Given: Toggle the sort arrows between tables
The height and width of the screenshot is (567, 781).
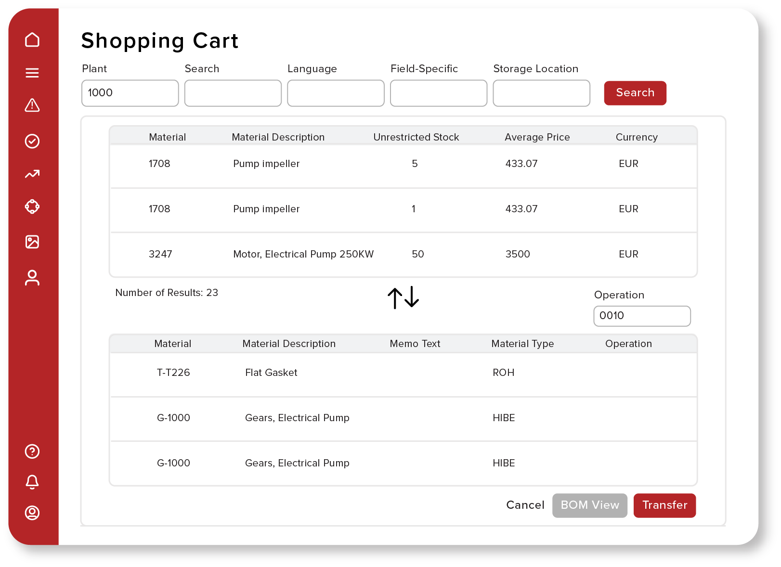Looking at the screenshot, I should coord(403,297).
